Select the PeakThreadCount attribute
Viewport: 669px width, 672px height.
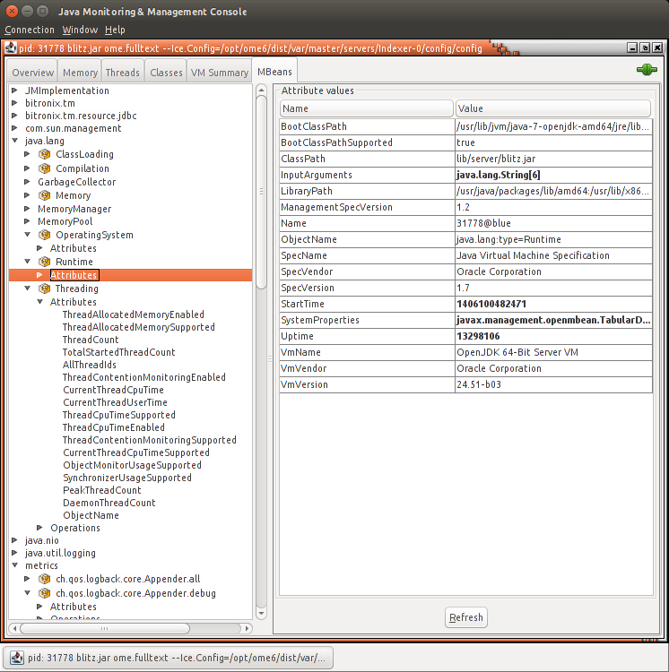101,490
